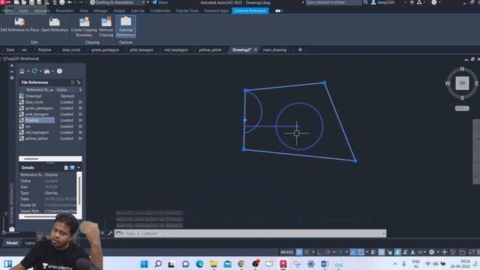The height and width of the screenshot is (270, 480).
Task: Click the Clean Screen icon in status bar
Action: [472, 252]
